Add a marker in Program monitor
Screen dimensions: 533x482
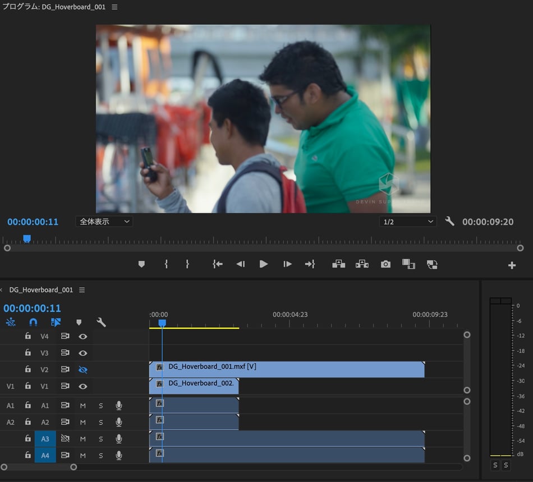[141, 264]
